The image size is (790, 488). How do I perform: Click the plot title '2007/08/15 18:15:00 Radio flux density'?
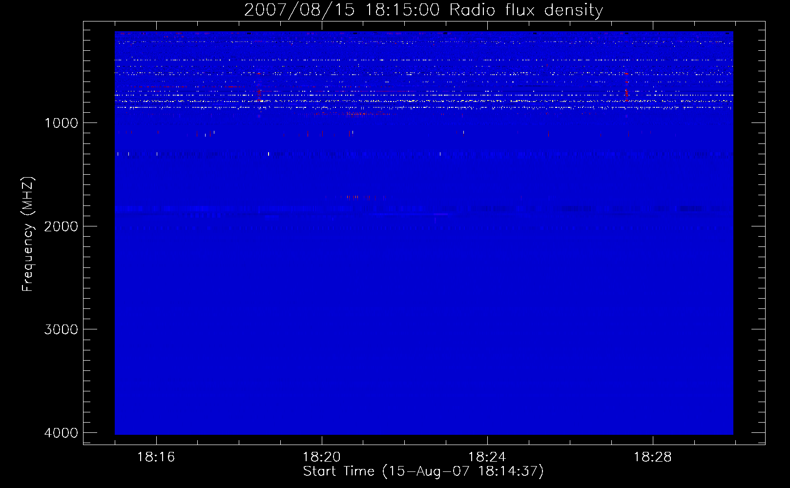coord(424,10)
